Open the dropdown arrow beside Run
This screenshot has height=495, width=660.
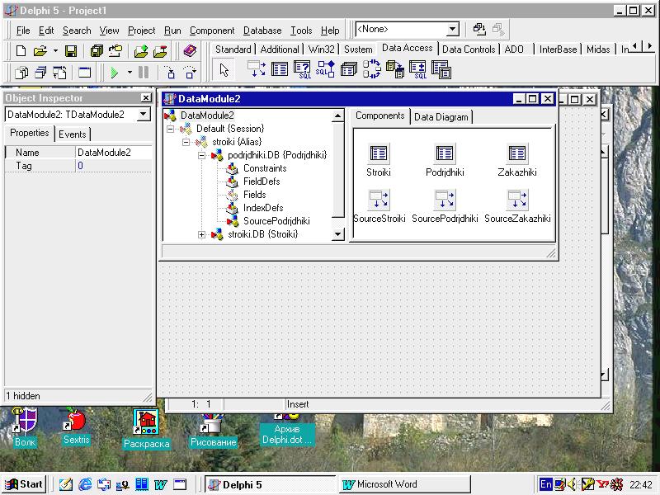click(x=130, y=73)
